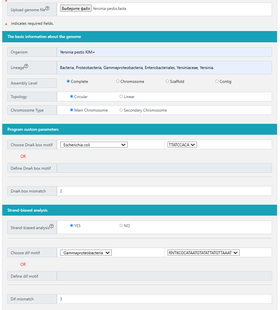Viewport: 280px width, 310px height.
Task: Open the RNTKCGCATAATGTATATTATGTTAAAT sequence dropdown
Action: click(x=204, y=253)
